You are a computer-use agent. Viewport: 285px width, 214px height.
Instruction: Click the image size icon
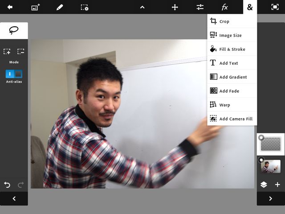click(214, 35)
